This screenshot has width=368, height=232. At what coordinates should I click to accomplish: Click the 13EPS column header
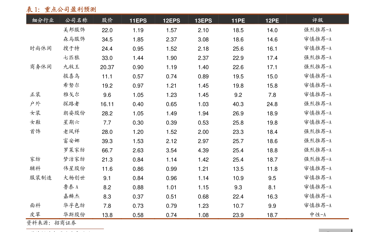click(203, 21)
